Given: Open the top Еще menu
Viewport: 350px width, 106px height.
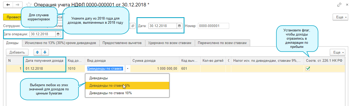Looking at the screenshot, I should pos(341,17).
